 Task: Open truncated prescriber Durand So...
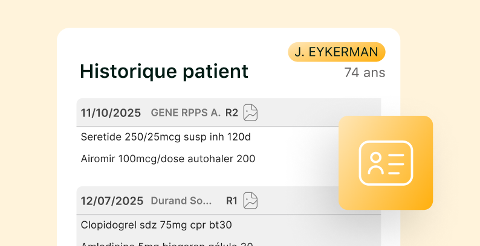181,201
